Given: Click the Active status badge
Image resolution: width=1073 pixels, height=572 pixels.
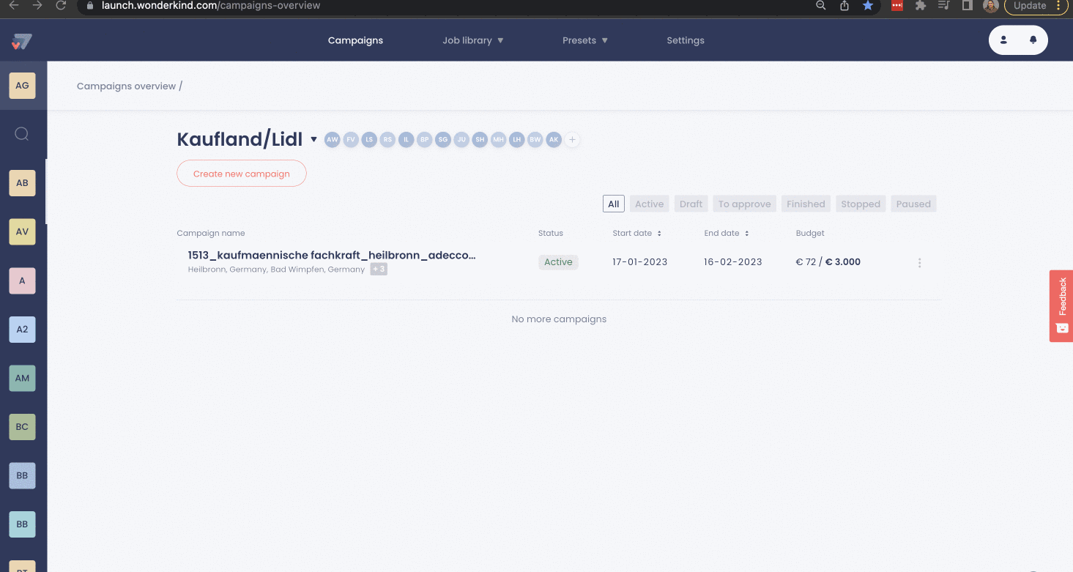Looking at the screenshot, I should tap(558, 262).
